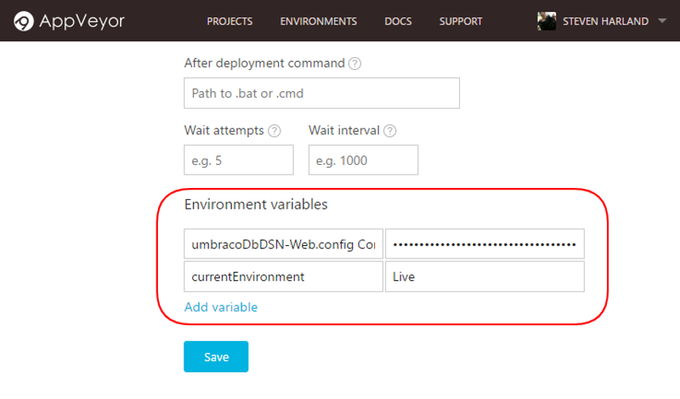
Task: Expand the user account dropdown arrow
Action: pos(663,21)
